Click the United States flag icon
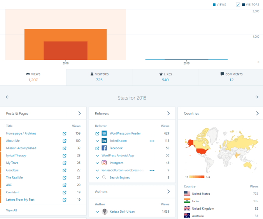The width and height of the screenshot is (263, 219). click(x=187, y=193)
